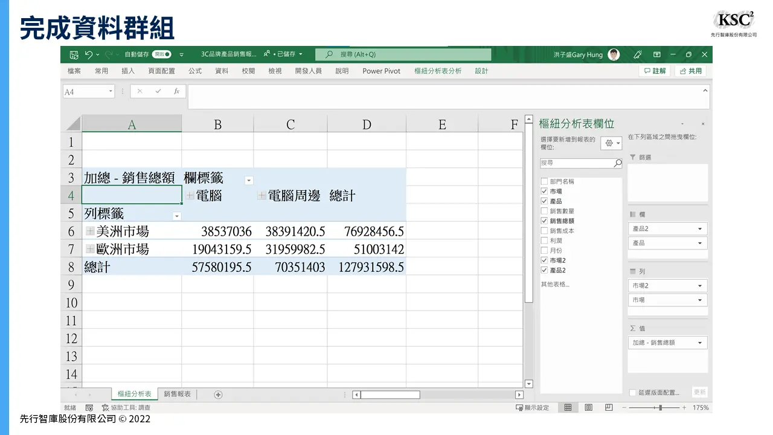Image resolution: width=773 pixels, height=435 pixels.
Task: Click the save icon in title bar
Action: (74, 54)
